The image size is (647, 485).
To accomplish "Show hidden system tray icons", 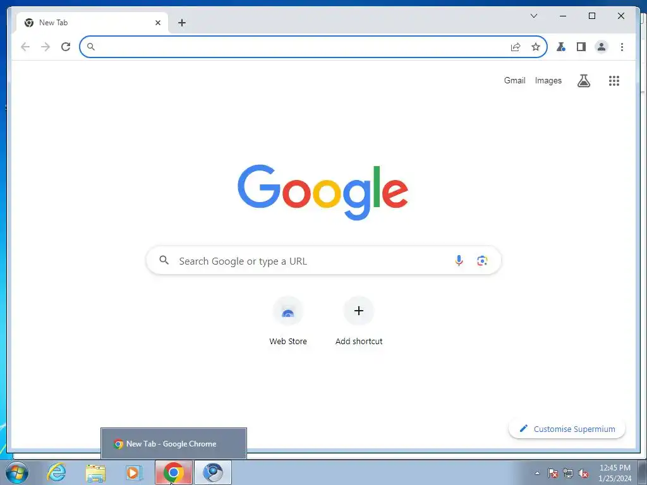I will pos(537,473).
